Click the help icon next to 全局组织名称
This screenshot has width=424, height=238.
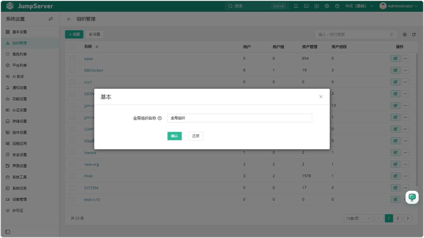pyautogui.click(x=160, y=118)
